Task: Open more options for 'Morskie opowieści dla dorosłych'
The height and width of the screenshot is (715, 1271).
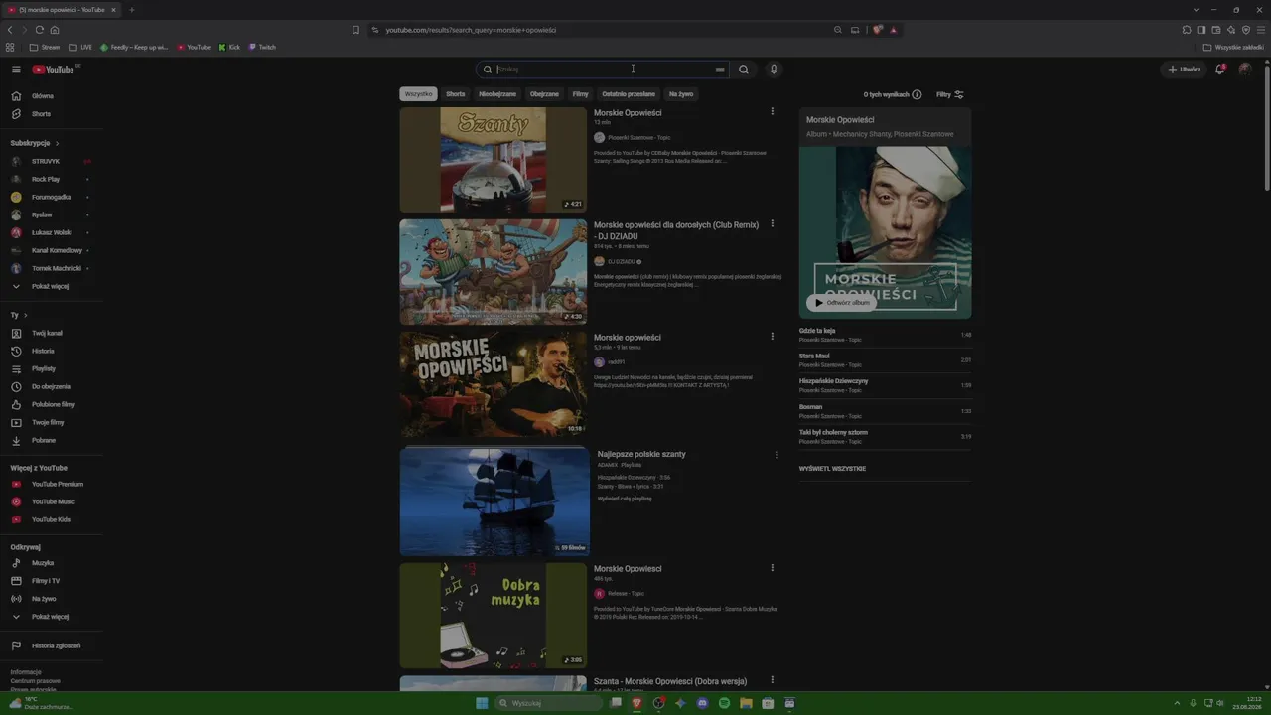Action: (x=773, y=224)
